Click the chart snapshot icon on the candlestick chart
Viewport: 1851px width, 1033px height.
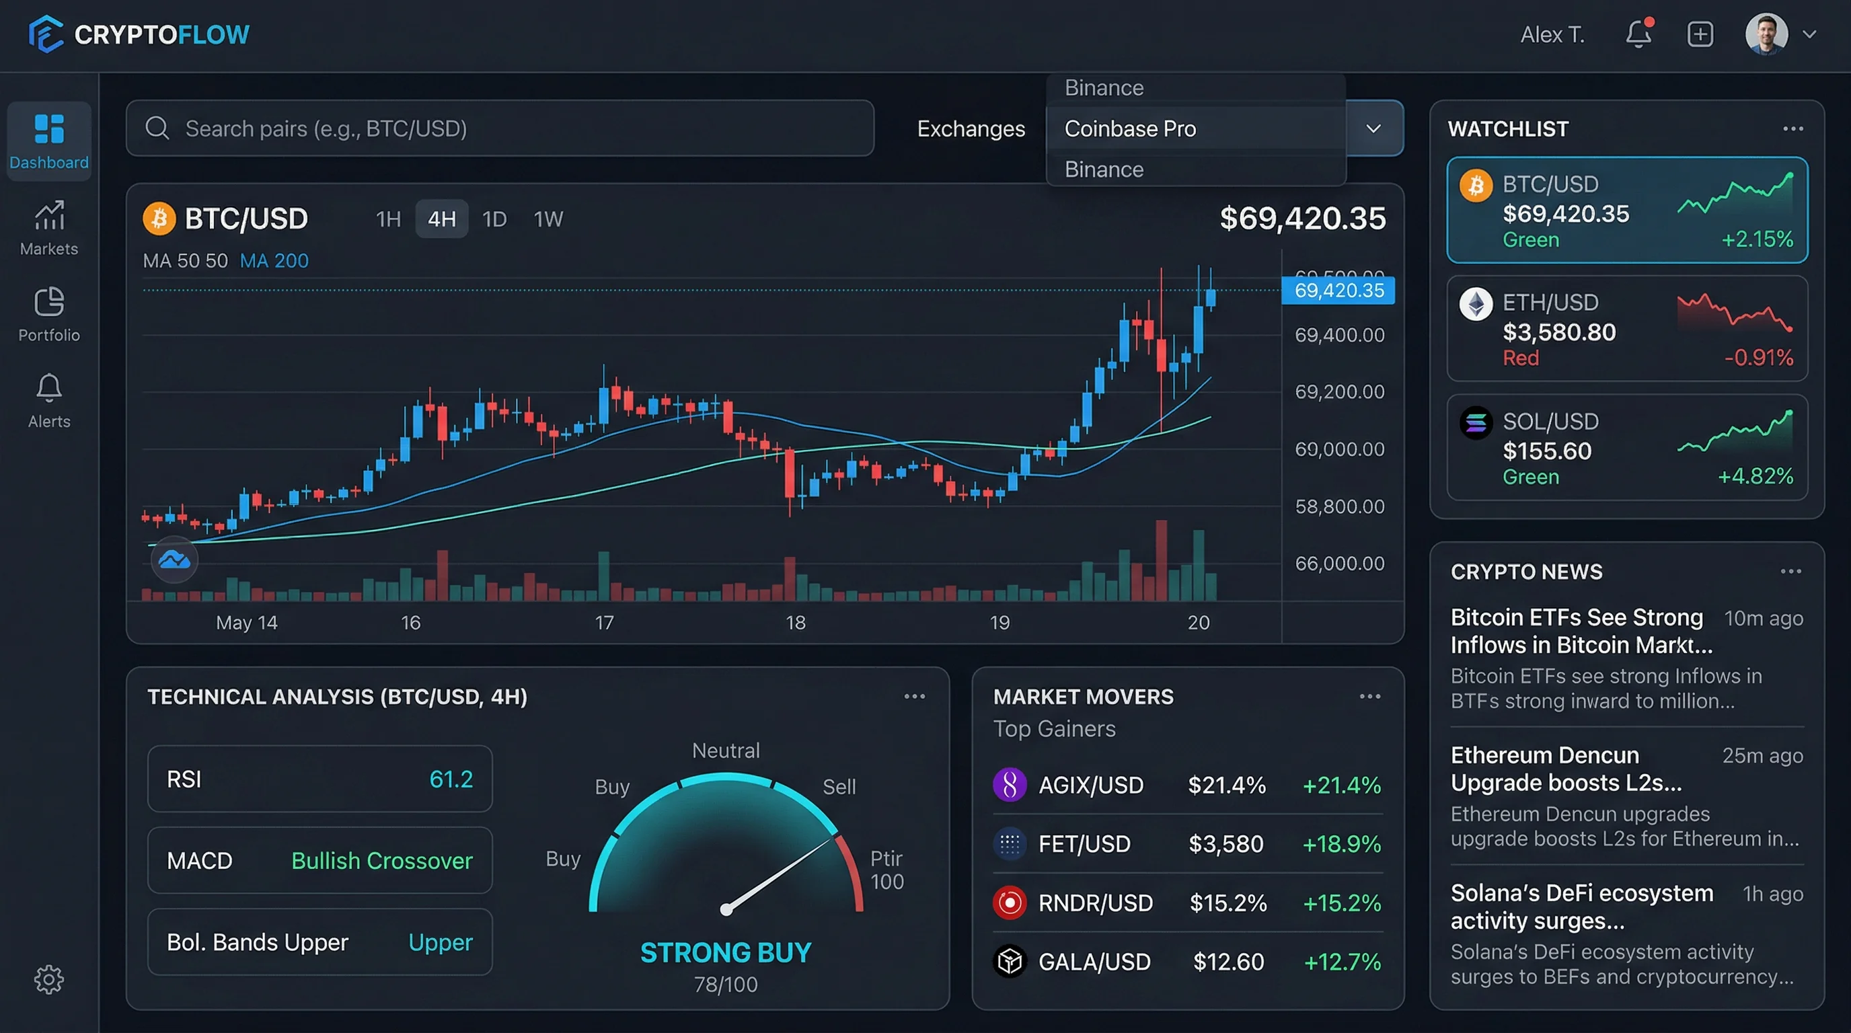174,560
